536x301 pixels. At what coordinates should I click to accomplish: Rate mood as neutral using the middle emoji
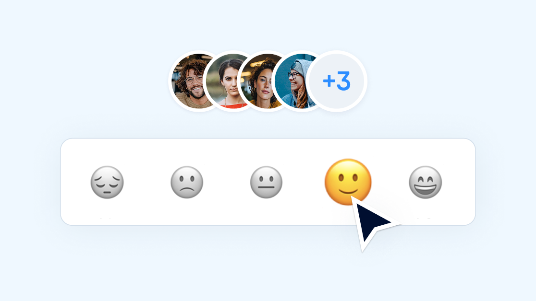tap(266, 182)
